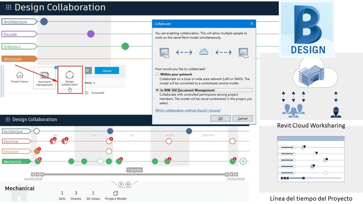Switch to list view icon beside Upload
Screen dimensions: 363x204
pos(87,71)
